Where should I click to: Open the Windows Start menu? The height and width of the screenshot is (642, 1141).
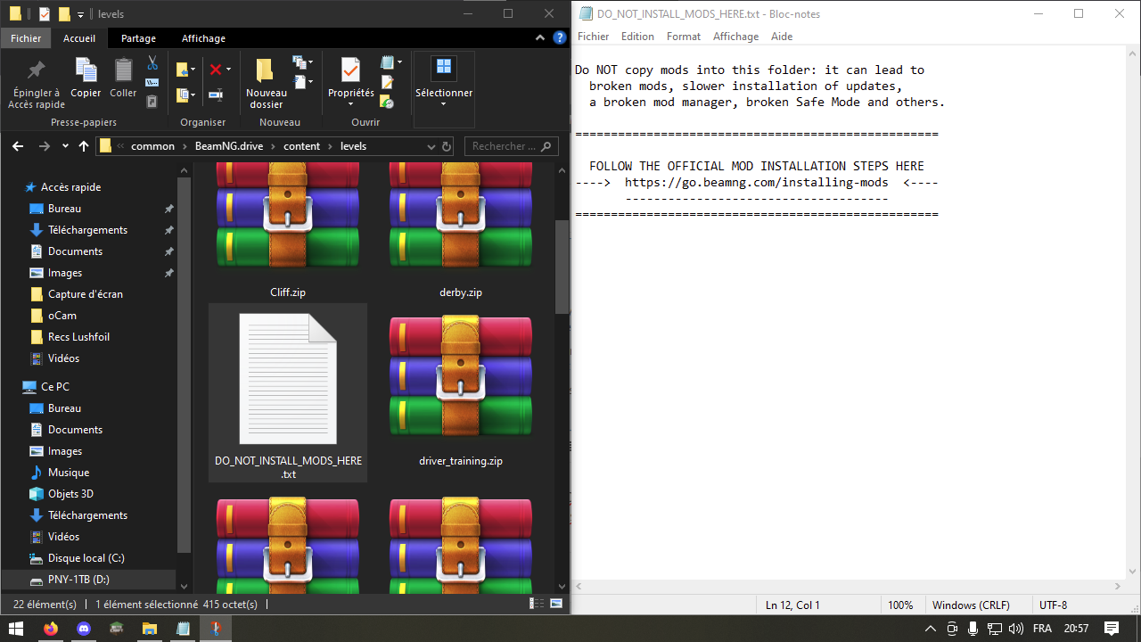[x=16, y=629]
